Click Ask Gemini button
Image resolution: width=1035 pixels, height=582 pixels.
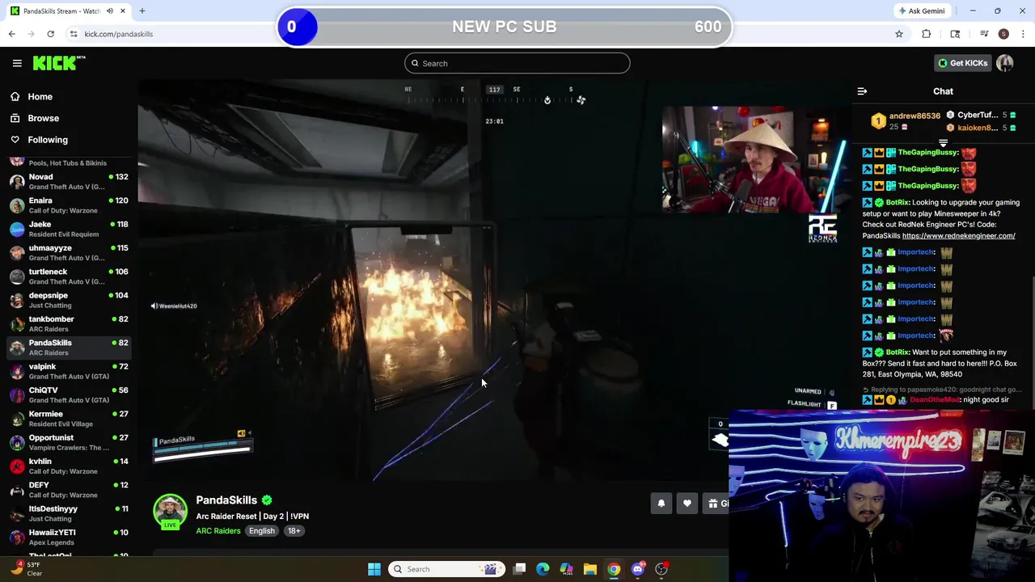[921, 11]
